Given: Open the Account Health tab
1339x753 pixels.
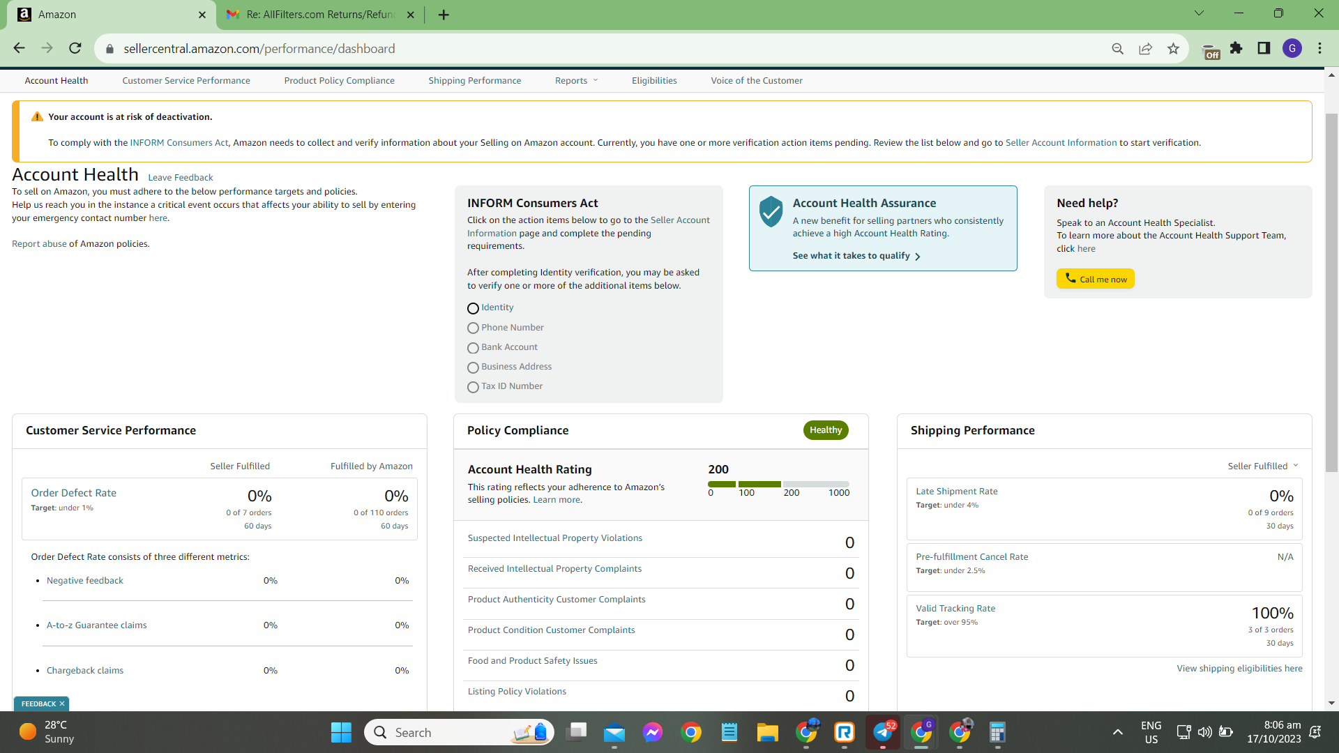Looking at the screenshot, I should (x=56, y=81).
